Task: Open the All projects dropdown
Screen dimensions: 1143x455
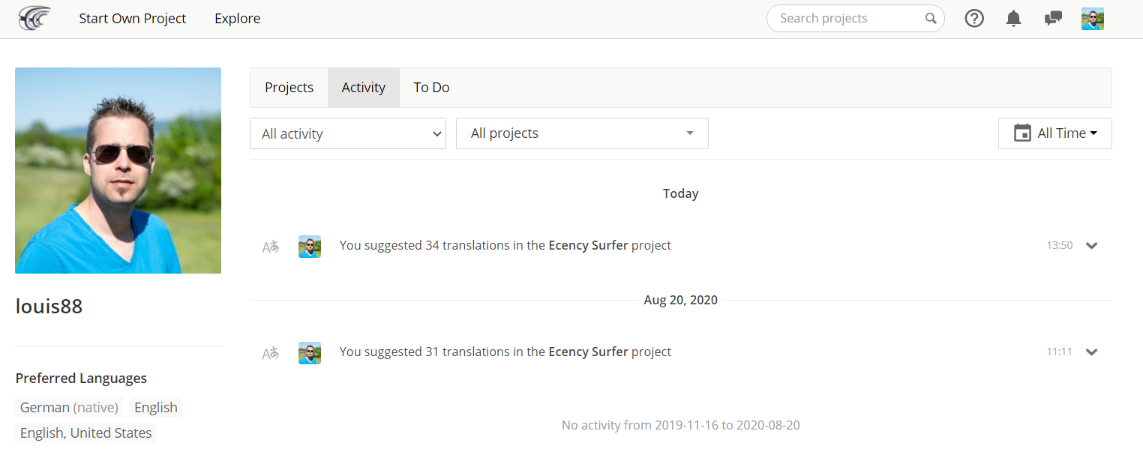Action: tap(582, 133)
